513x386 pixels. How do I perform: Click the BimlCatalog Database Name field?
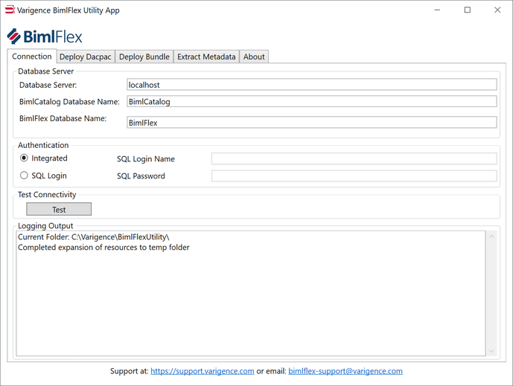click(312, 101)
